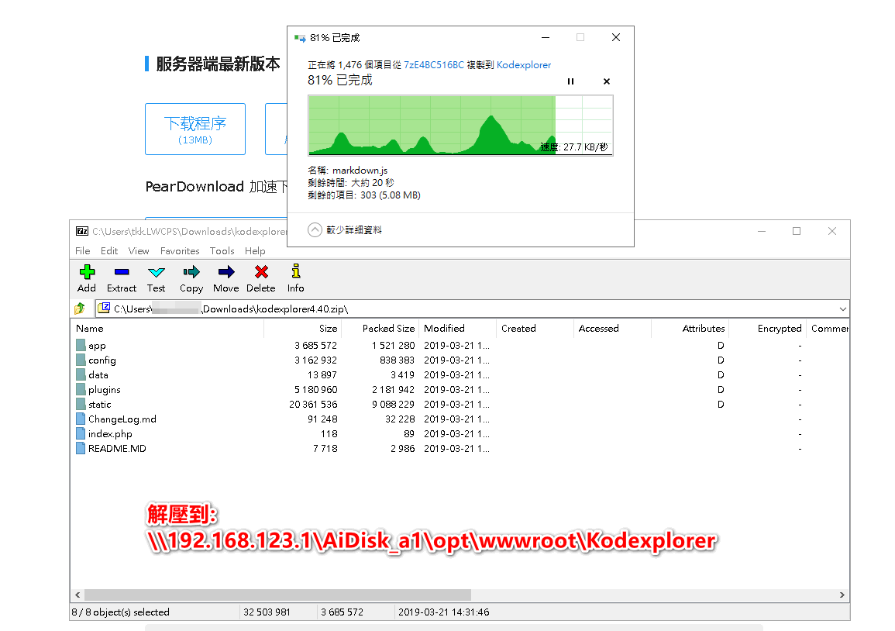Sort by the Size column header
The width and height of the screenshot is (895, 631).
tap(329, 329)
